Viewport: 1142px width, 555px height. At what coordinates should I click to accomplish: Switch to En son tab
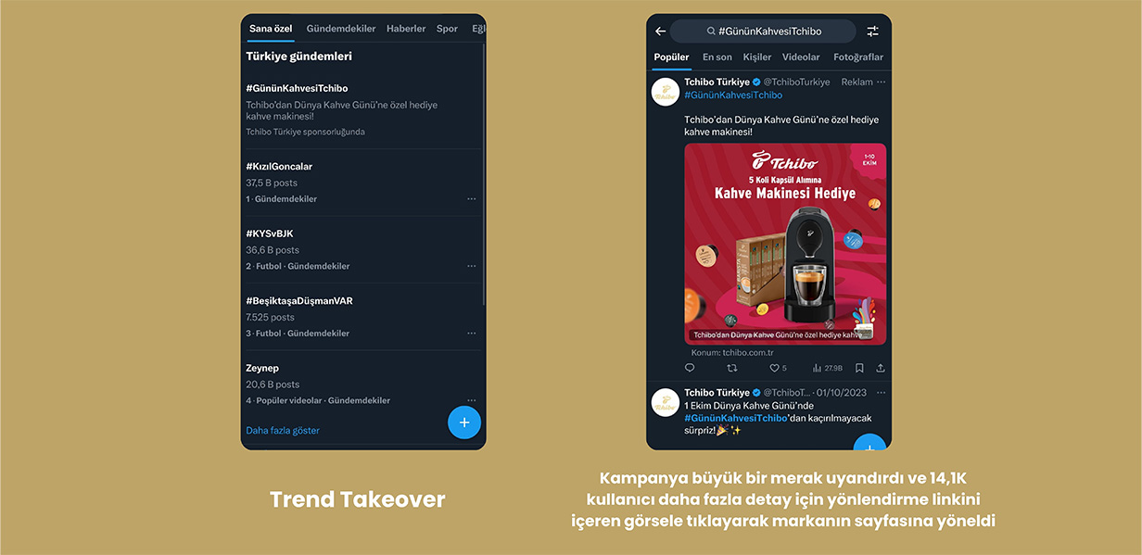pyautogui.click(x=717, y=57)
